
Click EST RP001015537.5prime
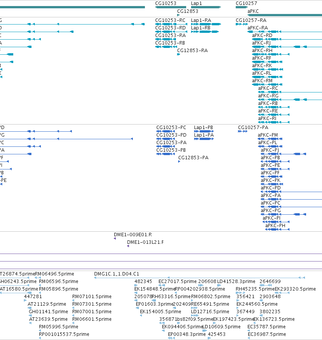[x=64, y=334]
